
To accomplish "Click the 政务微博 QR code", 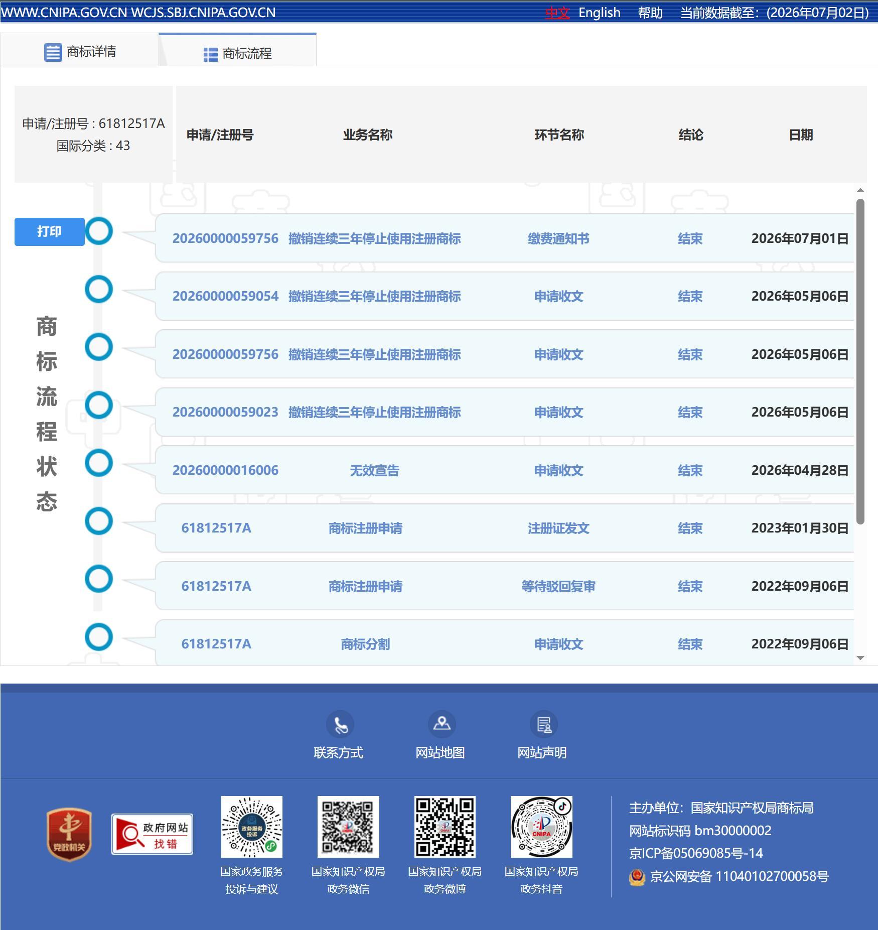I will click(x=445, y=827).
